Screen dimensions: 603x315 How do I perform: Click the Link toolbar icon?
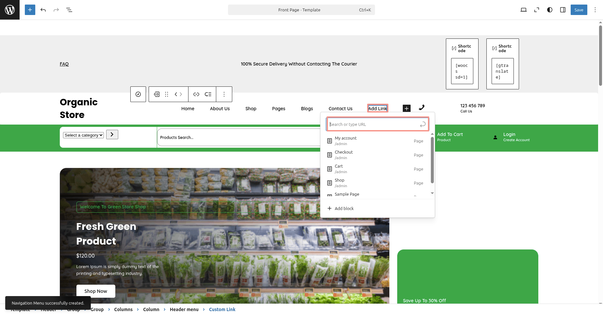pos(196,94)
